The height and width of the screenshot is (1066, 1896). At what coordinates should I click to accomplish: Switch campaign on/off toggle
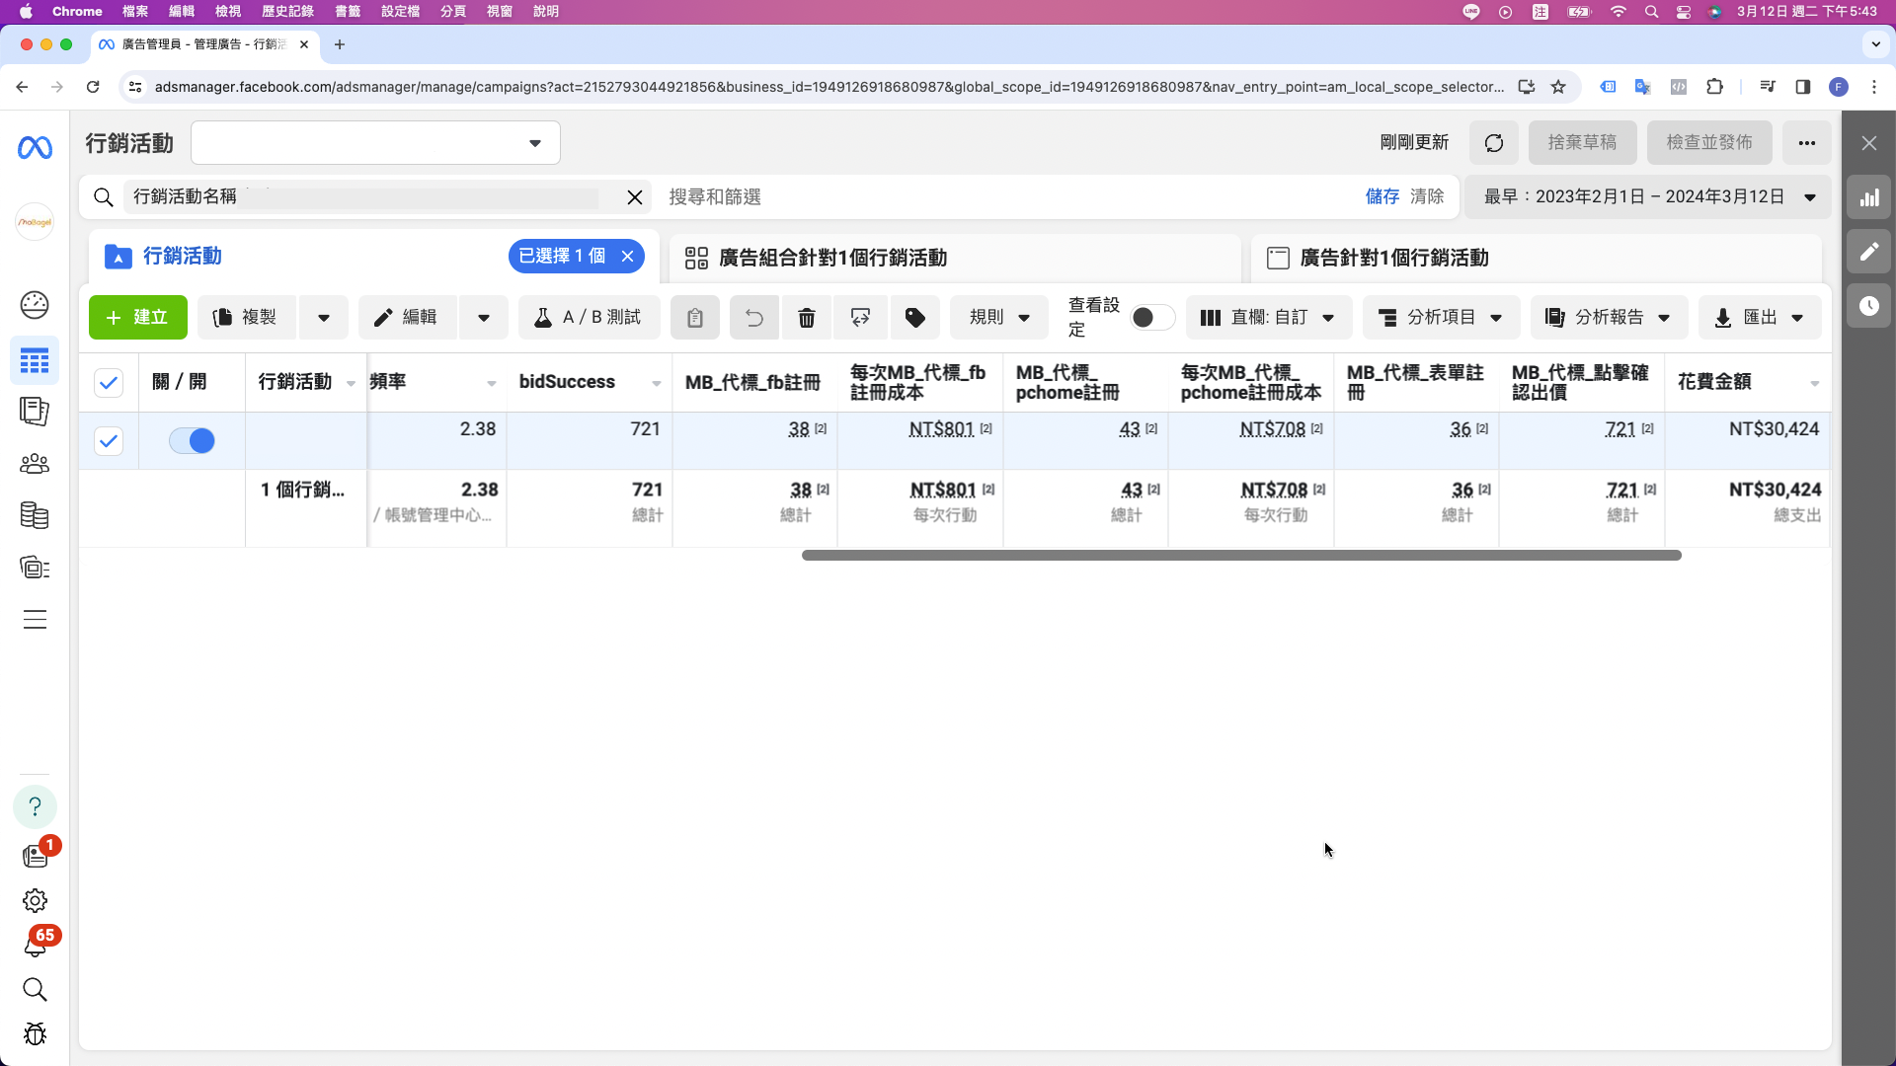[x=192, y=441]
